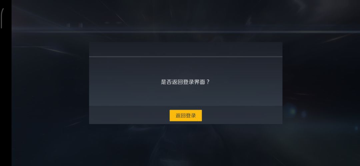Screen dimensions: 360x166
Task: Tap the blurred background right of dialog
Action: [x=321, y=83]
